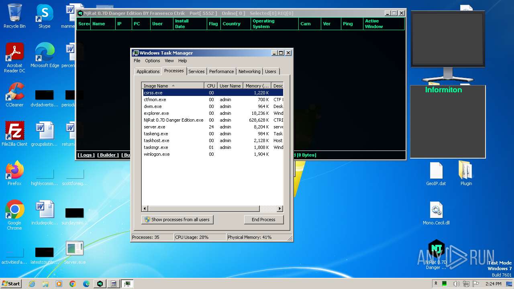Select the winlogon.exe process row
Image resolution: width=514 pixels, height=289 pixels.
point(212,154)
